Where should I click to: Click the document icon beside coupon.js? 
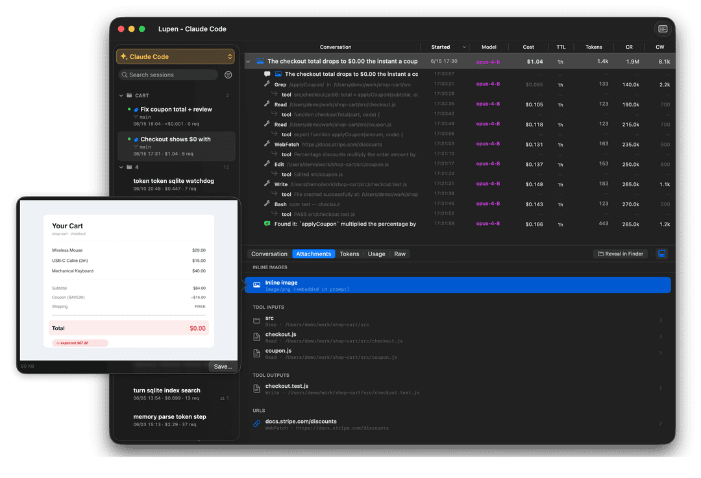(x=256, y=353)
